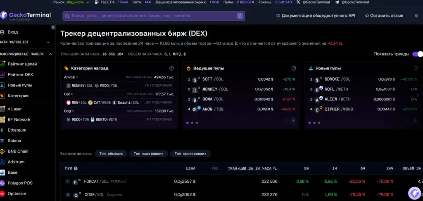
Task: Apply Топ выигравших quick filter
Action: (x=148, y=154)
